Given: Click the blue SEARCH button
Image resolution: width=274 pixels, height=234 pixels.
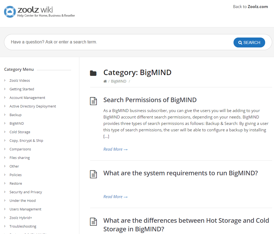Looking at the screenshot, I should click(x=249, y=42).
